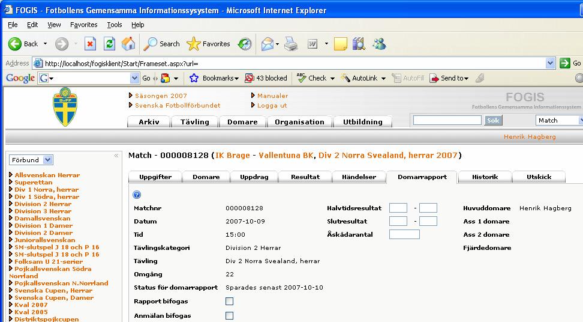Click the Home icon
Viewport: 583px width, 322px height.
pos(128,44)
